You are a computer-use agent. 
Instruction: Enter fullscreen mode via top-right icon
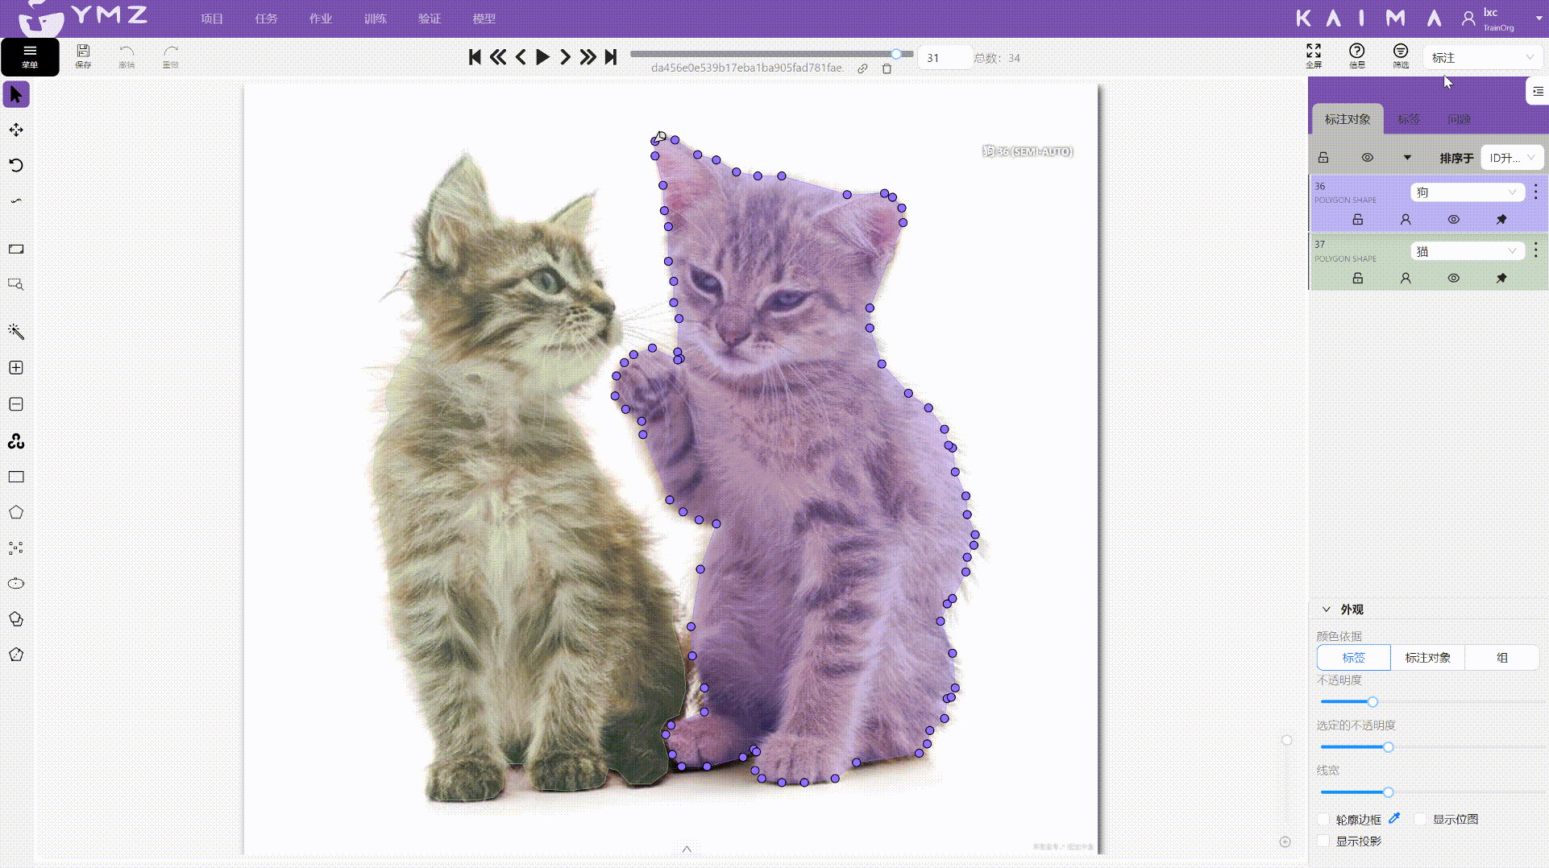1314,56
